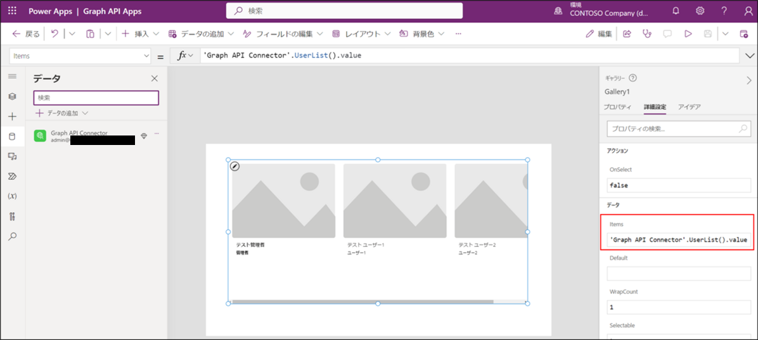Click the gallery edit pencil icon
Image resolution: width=758 pixels, height=340 pixels.
pos(234,166)
